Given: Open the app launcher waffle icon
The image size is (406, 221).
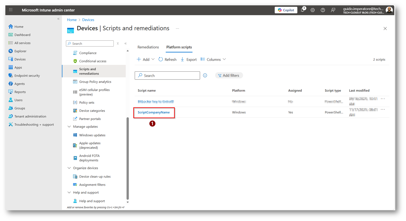Looking at the screenshot, I should (x=11, y=10).
